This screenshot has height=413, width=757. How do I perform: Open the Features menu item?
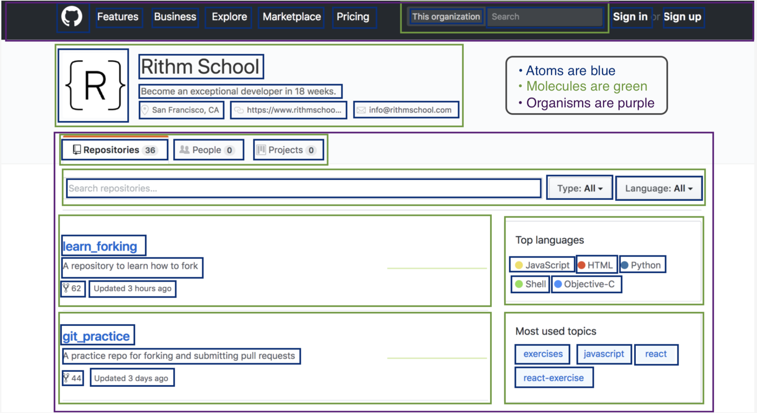pyautogui.click(x=118, y=17)
